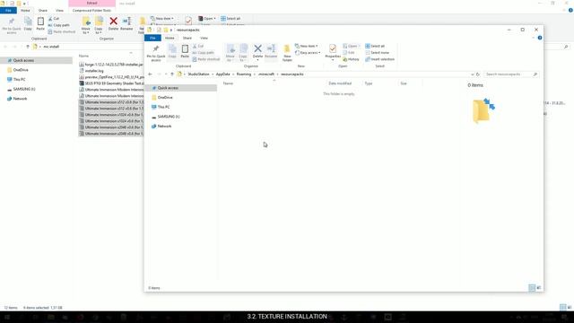Click Select all in resourcepacks window ribbon
Image resolution: width=574 pixels, height=323 pixels.
(x=375, y=46)
